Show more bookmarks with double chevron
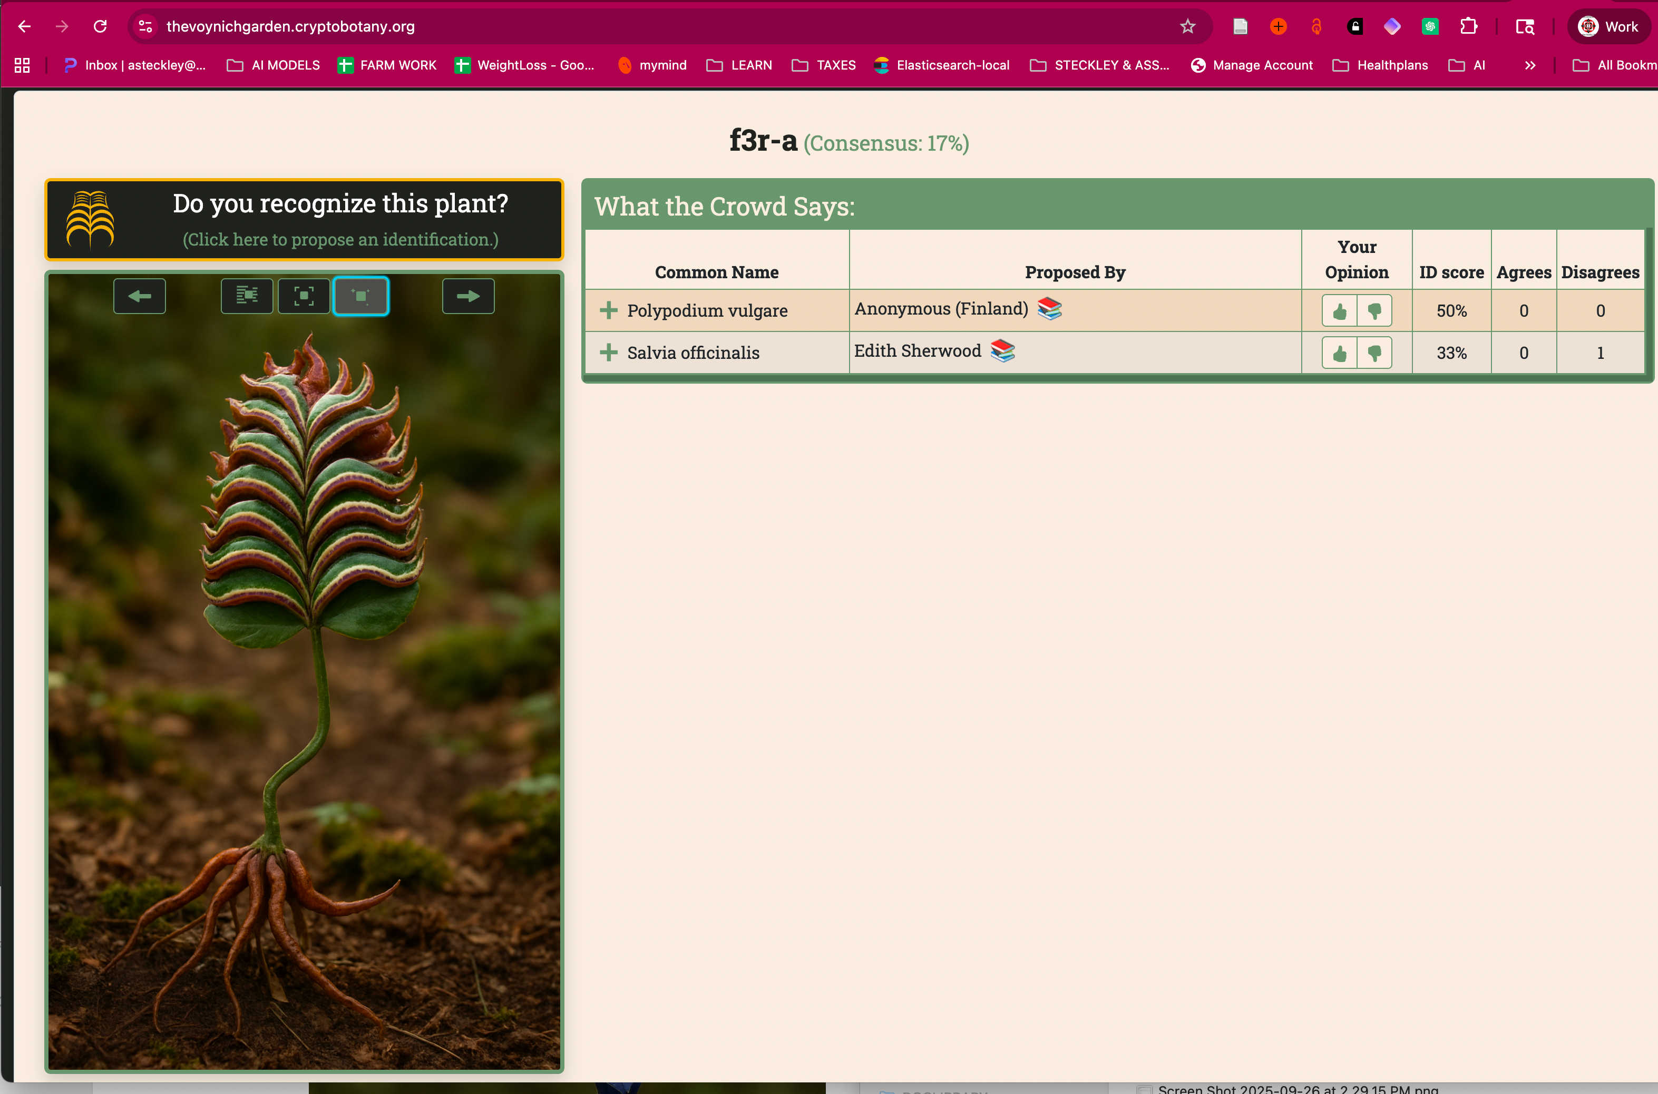1658x1094 pixels. pos(1529,65)
